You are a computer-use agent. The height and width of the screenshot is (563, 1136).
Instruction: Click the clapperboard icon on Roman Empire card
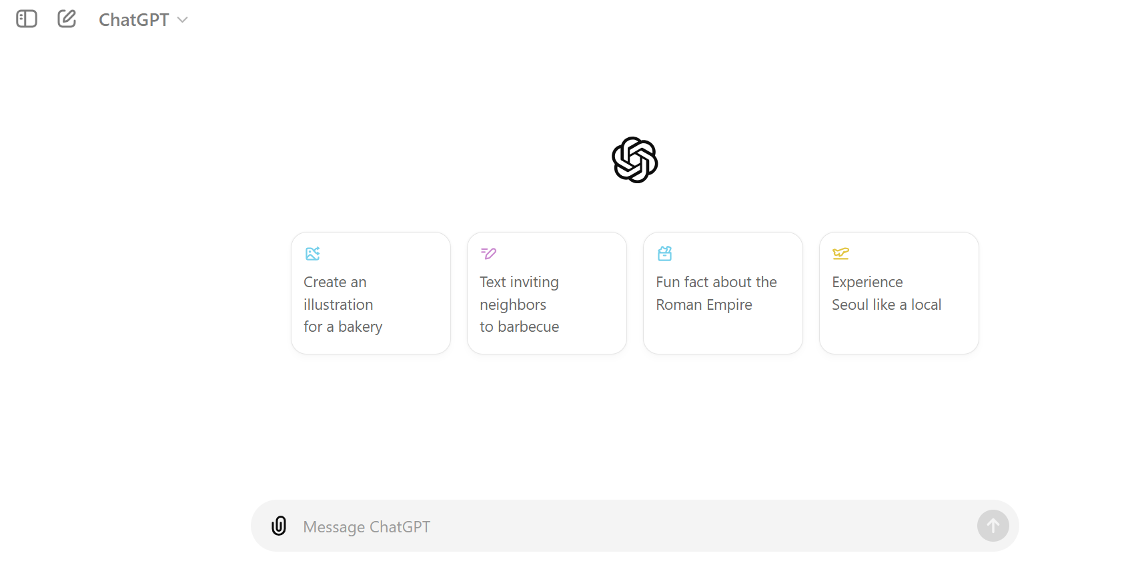coord(664,253)
